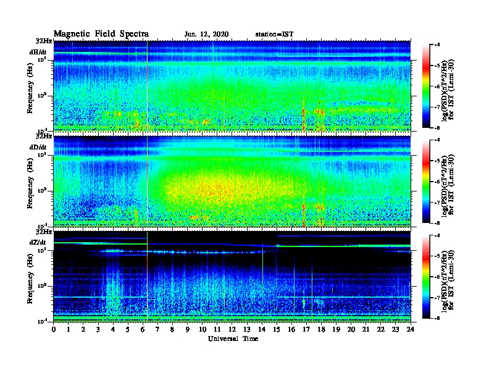Click hour tick label "10" on time axis
The width and height of the screenshot is (489, 378).
tap(203, 330)
